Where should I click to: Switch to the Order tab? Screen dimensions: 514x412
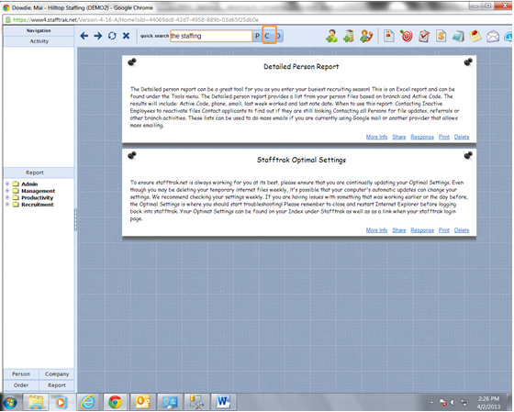click(x=21, y=385)
